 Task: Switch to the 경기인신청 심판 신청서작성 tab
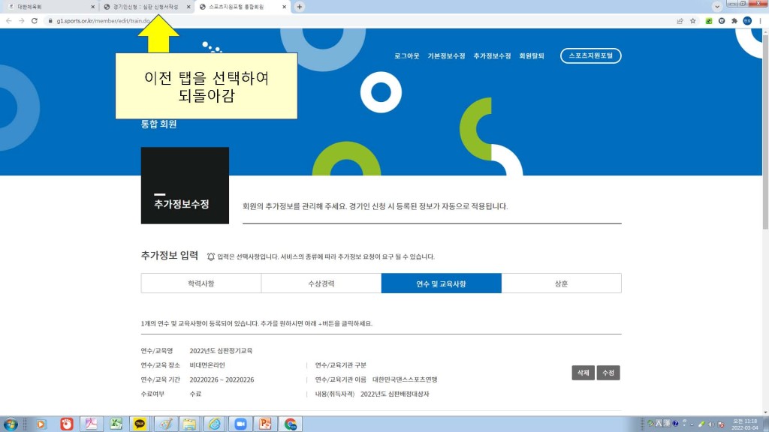coord(146,7)
